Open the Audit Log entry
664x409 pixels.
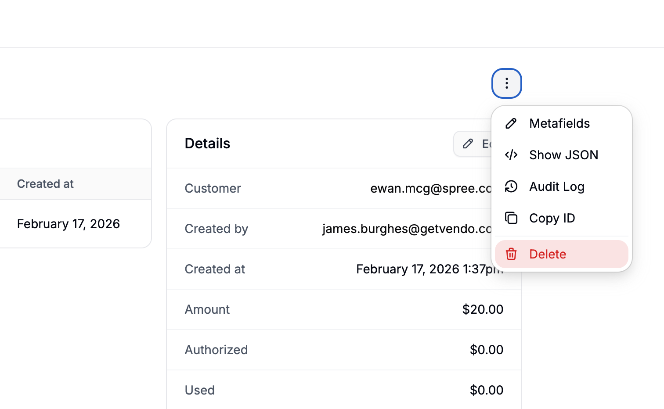(x=557, y=187)
